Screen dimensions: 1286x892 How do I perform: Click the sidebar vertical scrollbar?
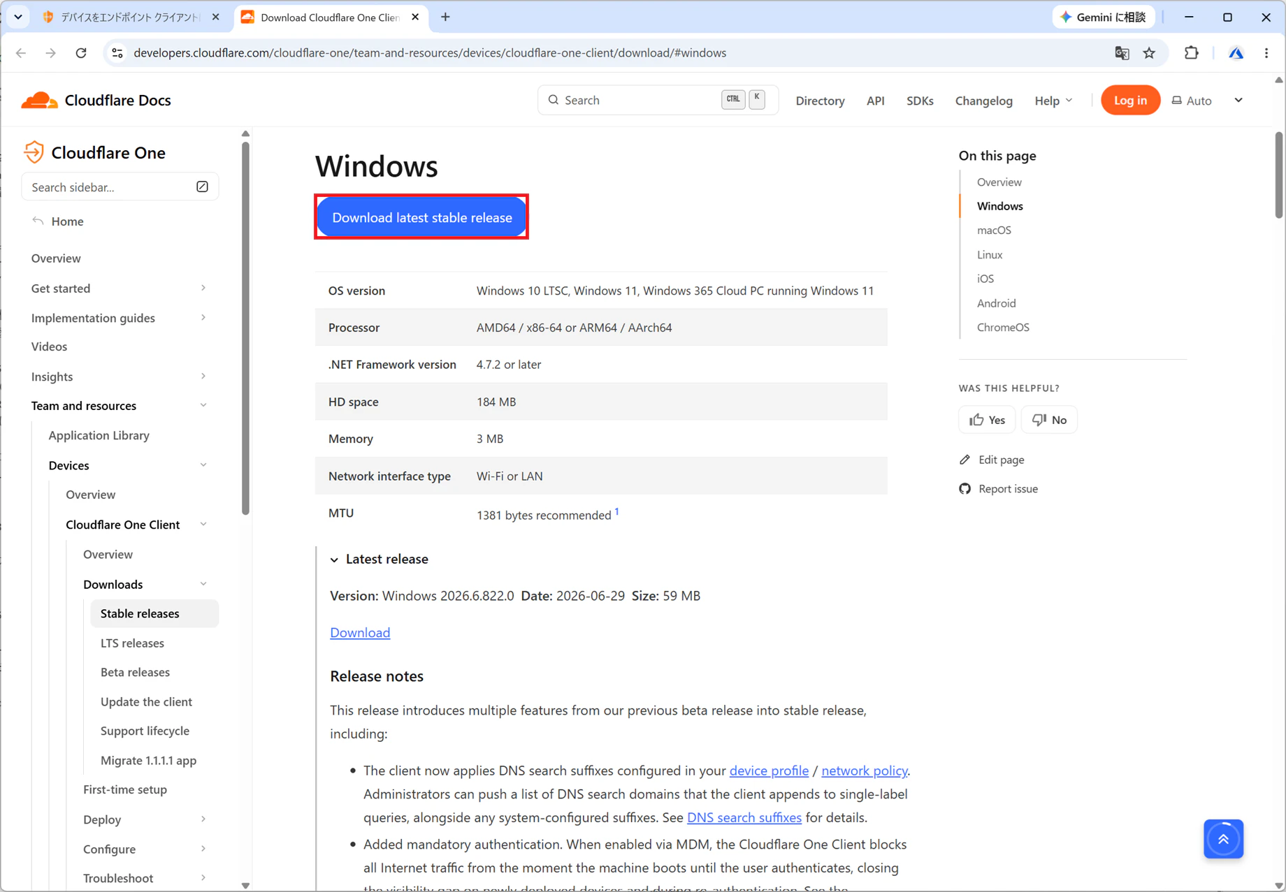(245, 329)
